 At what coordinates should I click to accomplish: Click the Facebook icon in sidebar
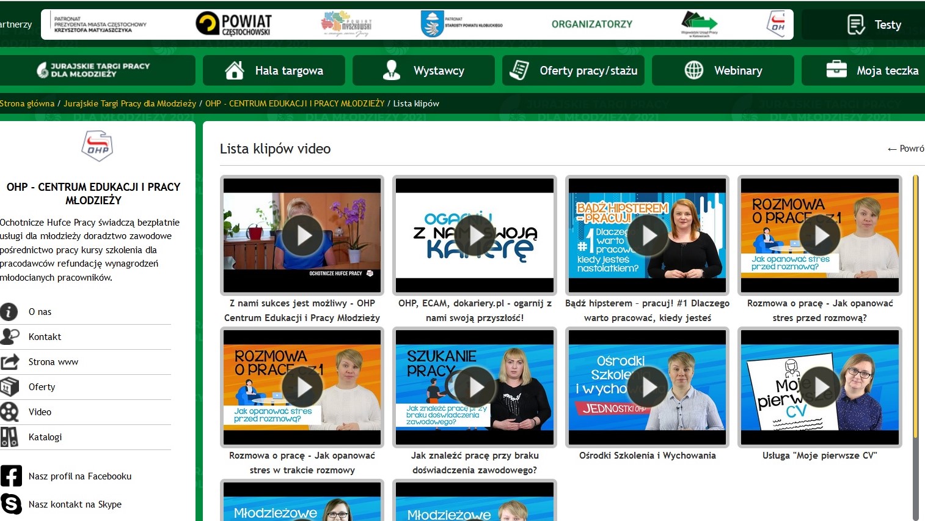click(11, 476)
